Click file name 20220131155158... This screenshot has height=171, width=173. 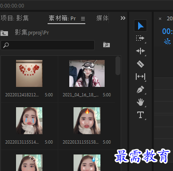[x=81, y=142]
